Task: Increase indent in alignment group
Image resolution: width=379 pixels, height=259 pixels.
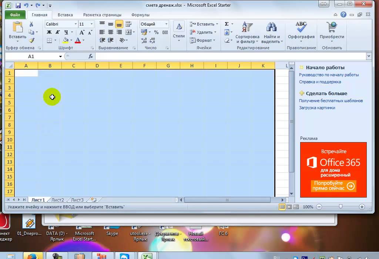Action: tap(111, 40)
